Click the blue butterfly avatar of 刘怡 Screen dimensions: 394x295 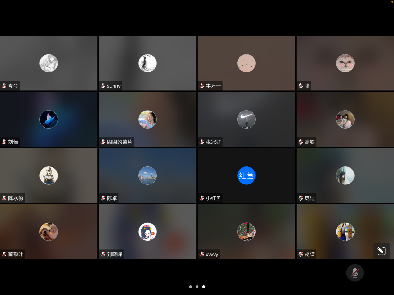(x=49, y=120)
